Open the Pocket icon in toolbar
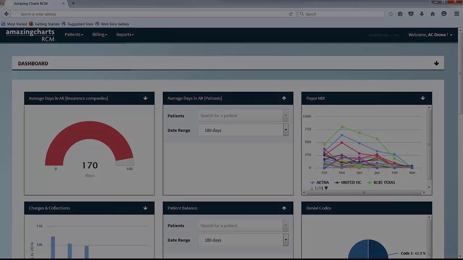 [x=411, y=14]
